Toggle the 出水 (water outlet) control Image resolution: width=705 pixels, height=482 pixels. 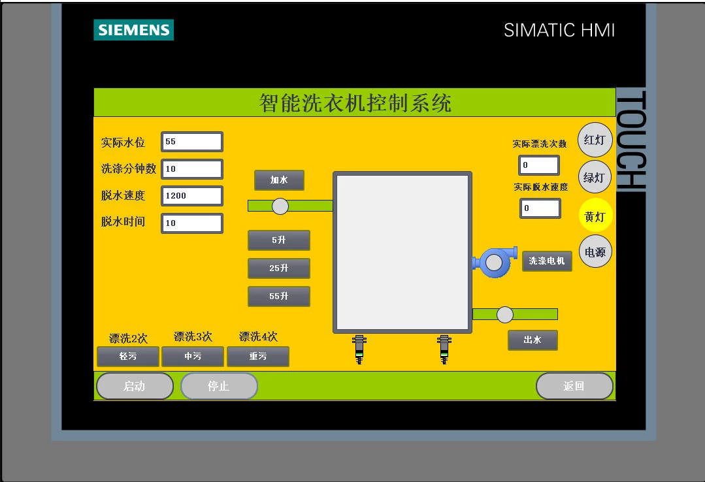point(533,340)
